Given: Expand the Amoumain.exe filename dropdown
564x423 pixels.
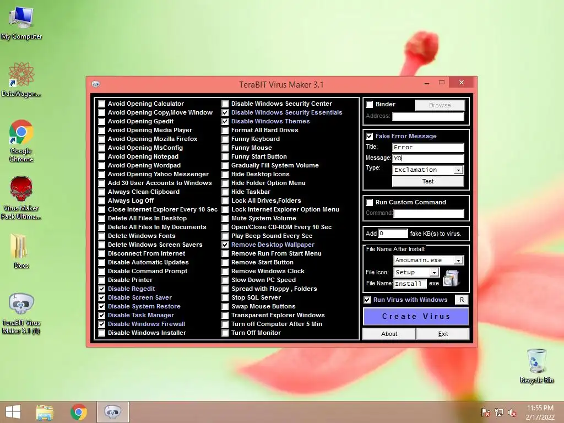Looking at the screenshot, I should click(458, 261).
